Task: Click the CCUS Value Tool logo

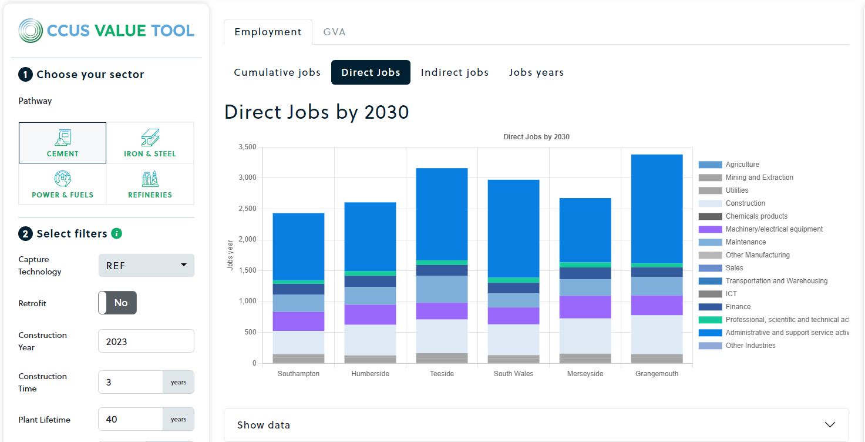Action: pos(106,31)
